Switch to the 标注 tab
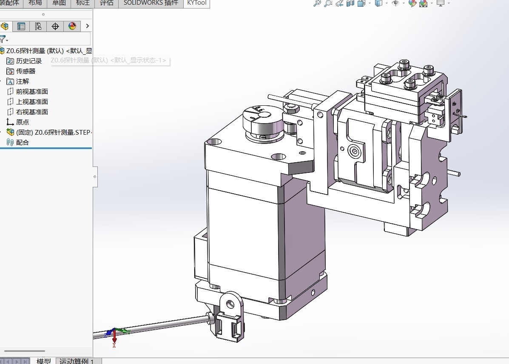The height and width of the screenshot is (364, 509). pos(82,3)
